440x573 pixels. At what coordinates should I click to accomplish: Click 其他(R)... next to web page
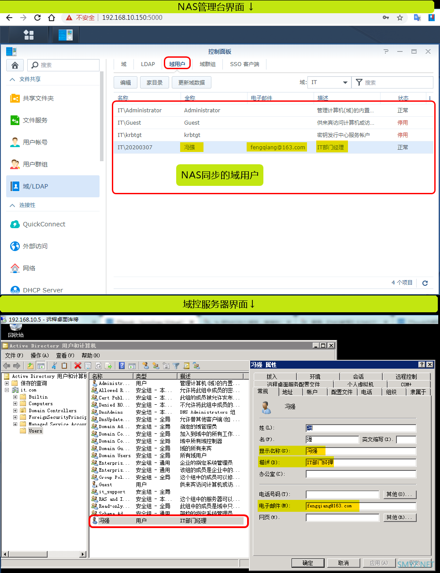click(399, 518)
